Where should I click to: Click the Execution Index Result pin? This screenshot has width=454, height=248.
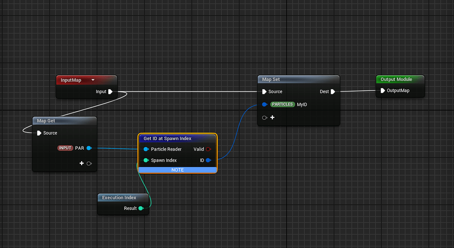pyautogui.click(x=141, y=208)
